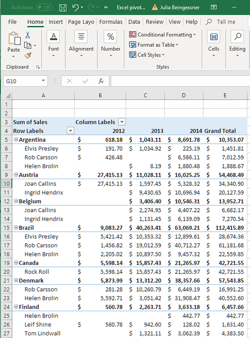Click the Undo arrow icon
The height and width of the screenshot is (338, 250).
(x=76, y=8)
